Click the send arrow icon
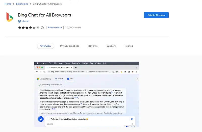The width and height of the screenshot is (202, 132). point(132,119)
